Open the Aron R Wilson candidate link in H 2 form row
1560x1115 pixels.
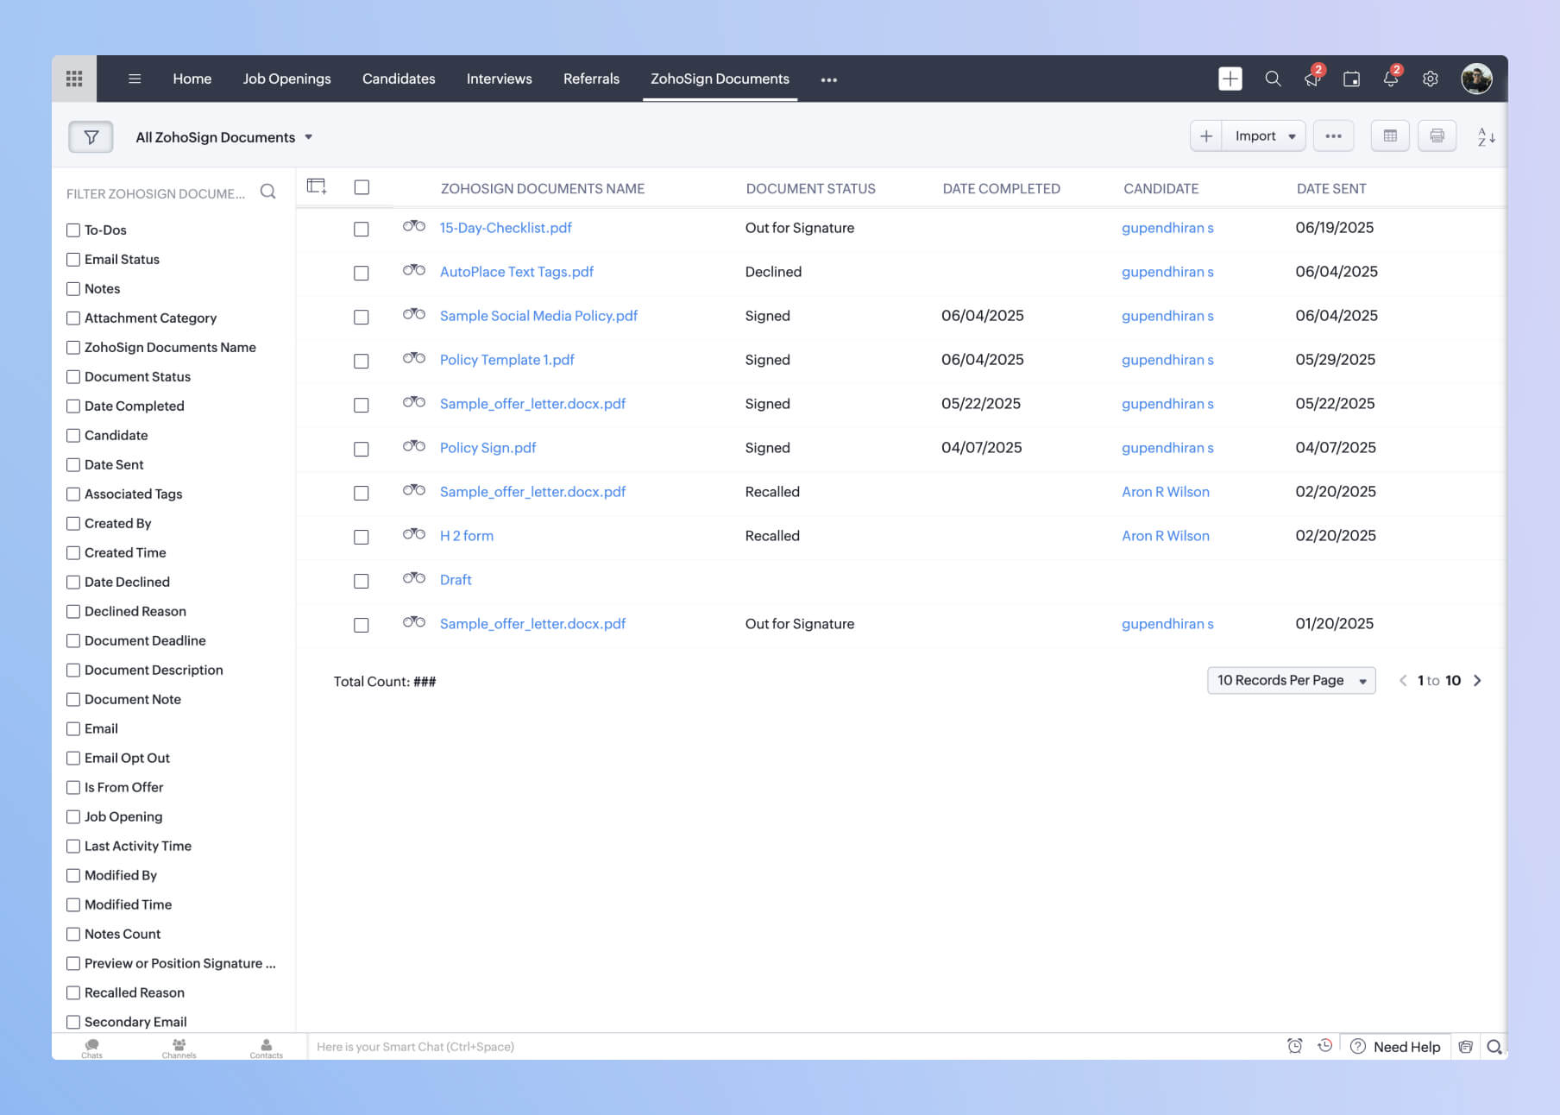tap(1166, 536)
